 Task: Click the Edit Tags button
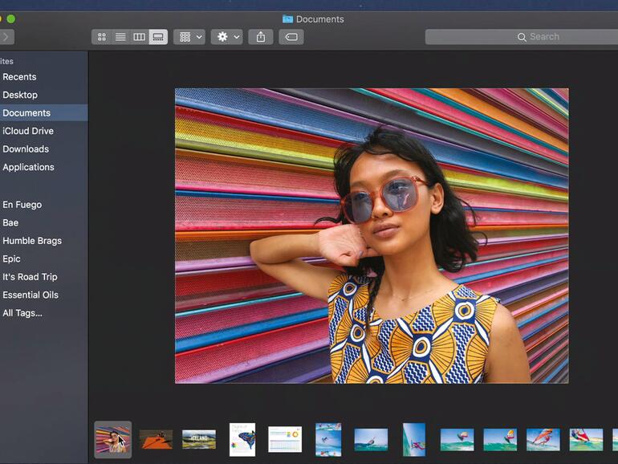291,37
